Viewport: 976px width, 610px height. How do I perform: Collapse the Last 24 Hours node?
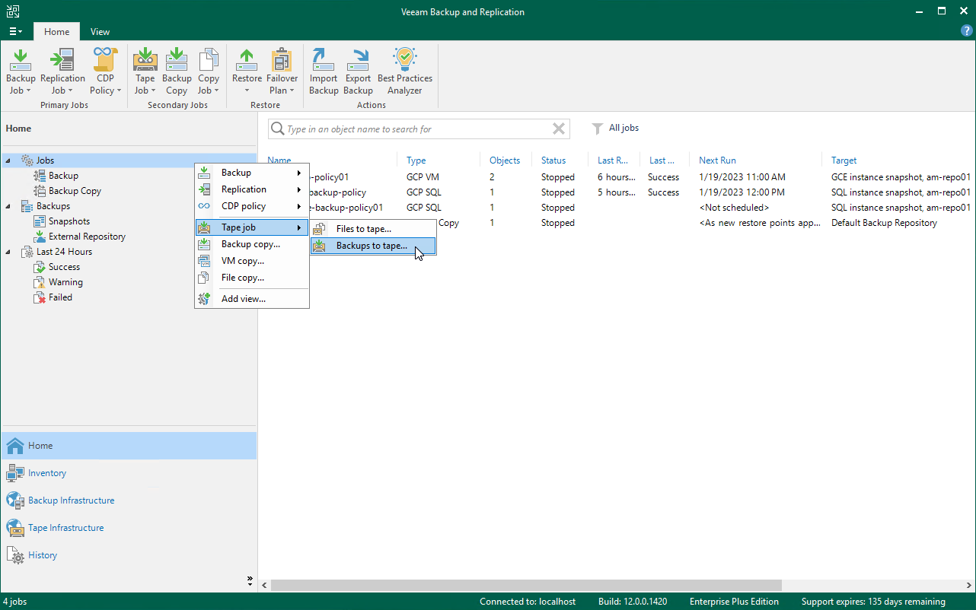[8, 252]
